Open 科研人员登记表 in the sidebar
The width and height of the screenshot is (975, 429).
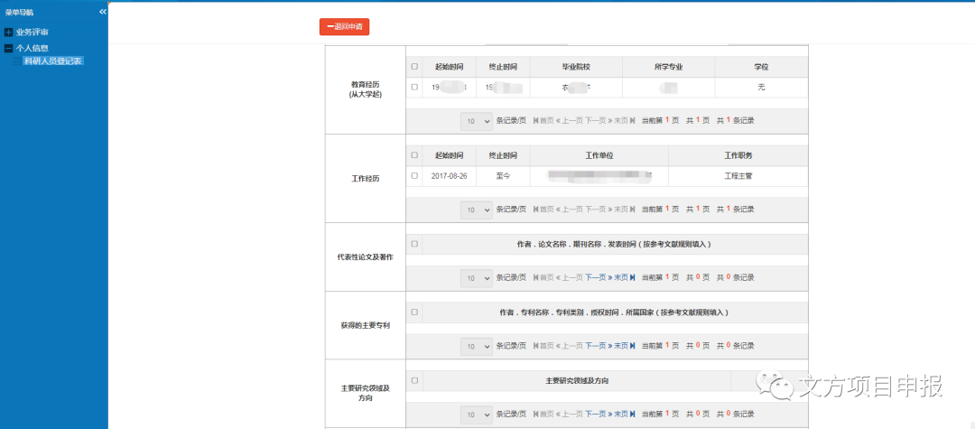click(x=53, y=61)
